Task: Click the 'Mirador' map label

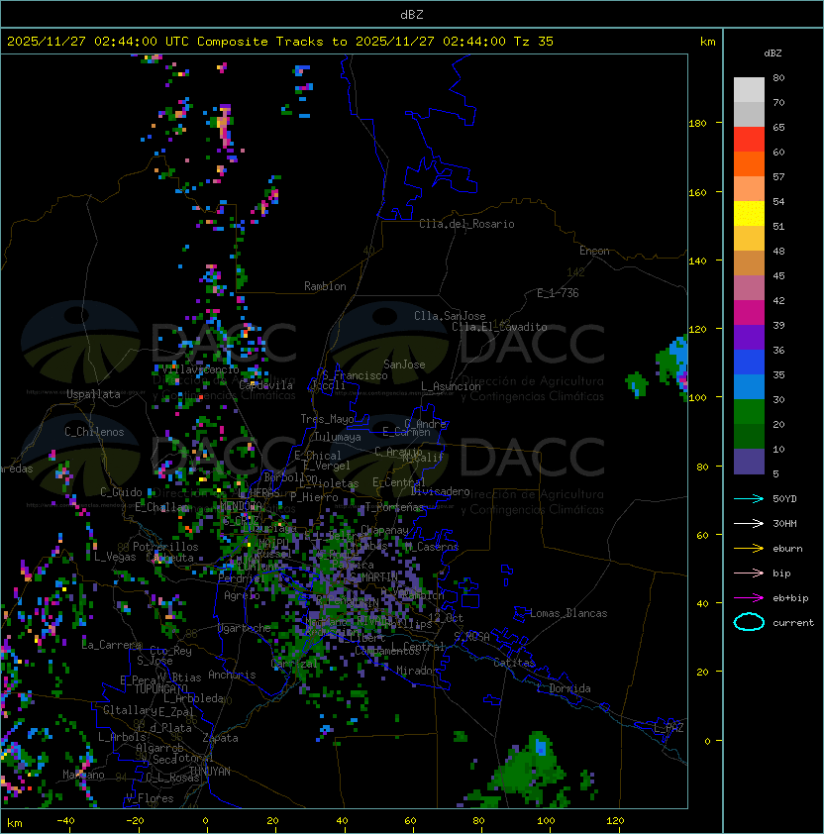Action: (418, 671)
